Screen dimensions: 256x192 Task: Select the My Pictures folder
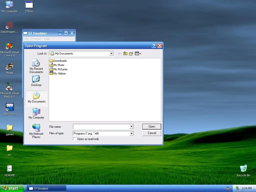58,69
